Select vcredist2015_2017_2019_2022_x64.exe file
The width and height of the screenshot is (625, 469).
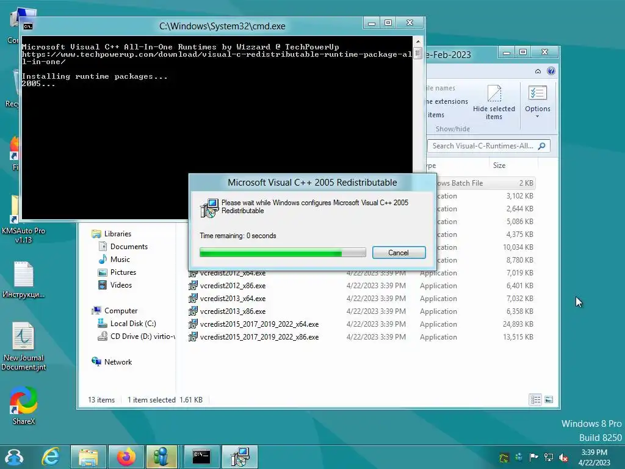click(259, 324)
